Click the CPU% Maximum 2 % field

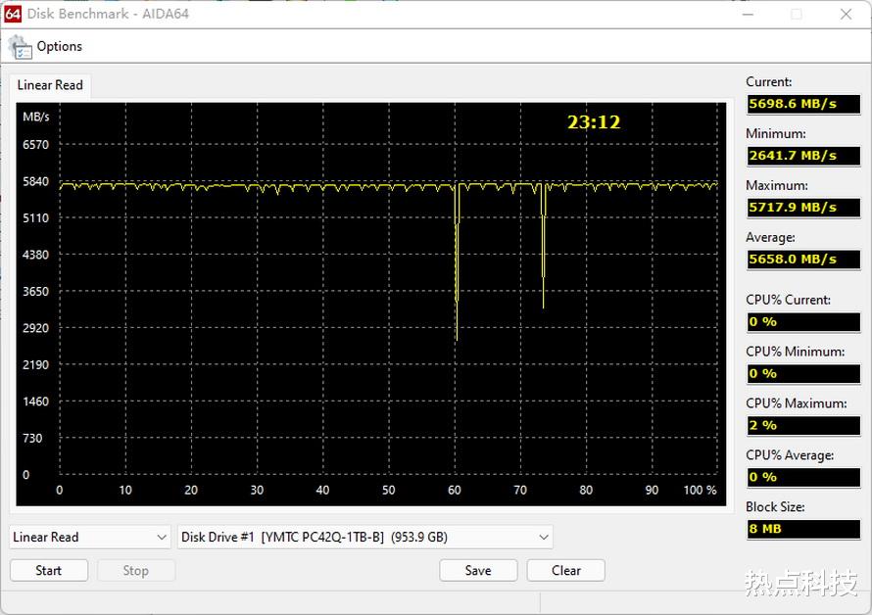point(803,425)
